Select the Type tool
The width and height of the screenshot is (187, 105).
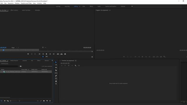click(x=56, y=84)
